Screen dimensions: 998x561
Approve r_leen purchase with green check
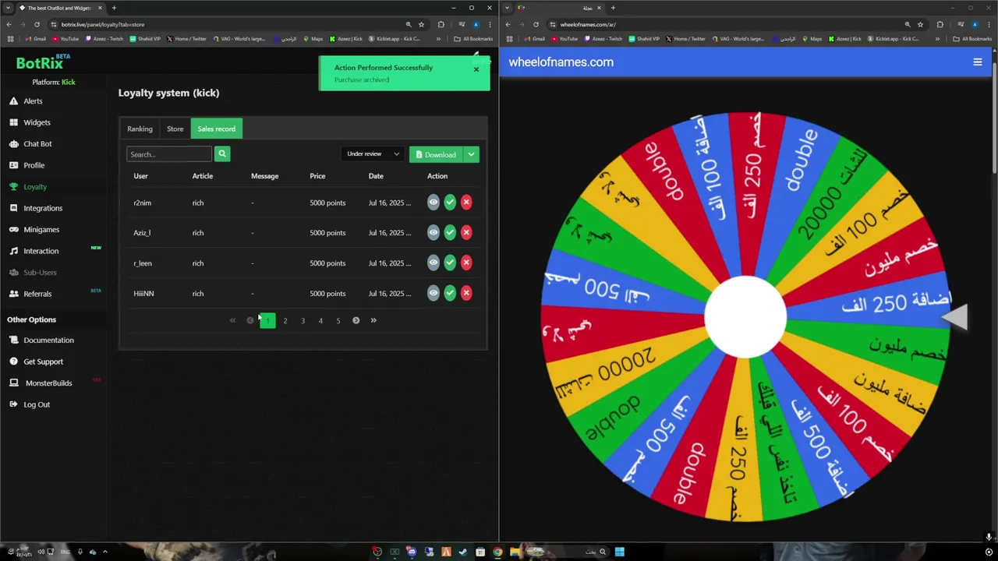tap(450, 263)
